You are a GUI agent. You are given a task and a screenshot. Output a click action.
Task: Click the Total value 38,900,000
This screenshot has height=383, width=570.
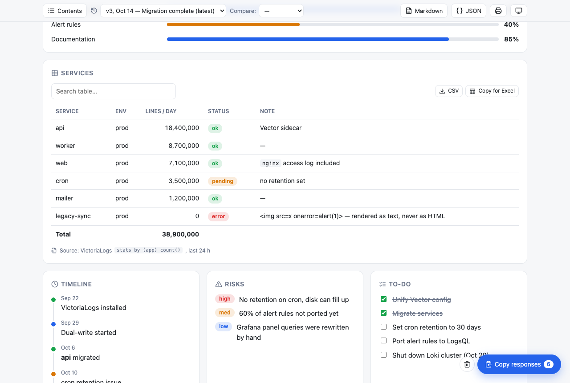[180, 234]
